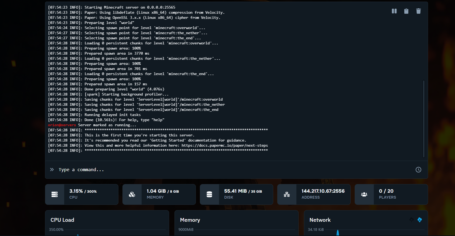The image size is (455, 236).
Task: Click the "Memory" chart title
Action: point(190,220)
